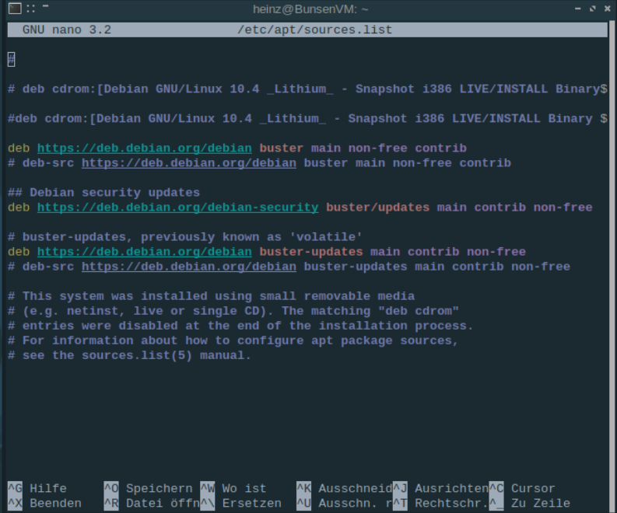The height and width of the screenshot is (513, 617).
Task: Click the 'buster/updates' suite word
Action: [378, 208]
